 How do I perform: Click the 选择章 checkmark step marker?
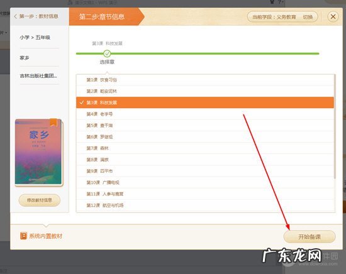pos(107,53)
